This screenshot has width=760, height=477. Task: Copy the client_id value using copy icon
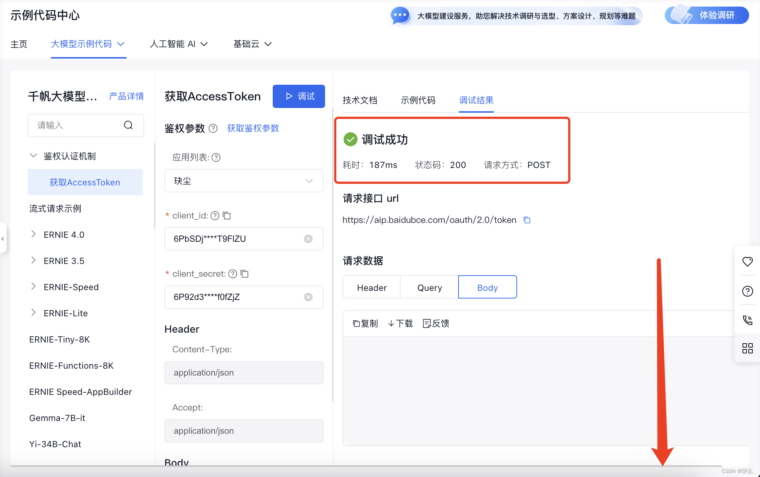[x=227, y=216]
